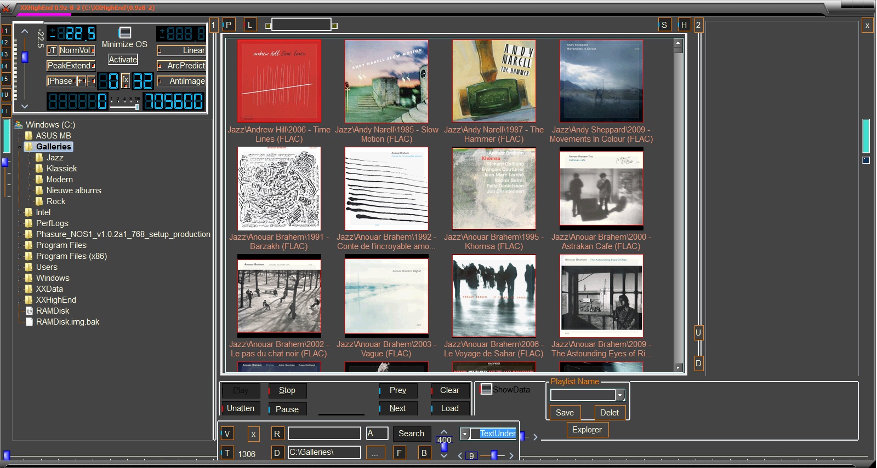Click the up chevron above 400
877x468 pixels.
pyautogui.click(x=444, y=431)
